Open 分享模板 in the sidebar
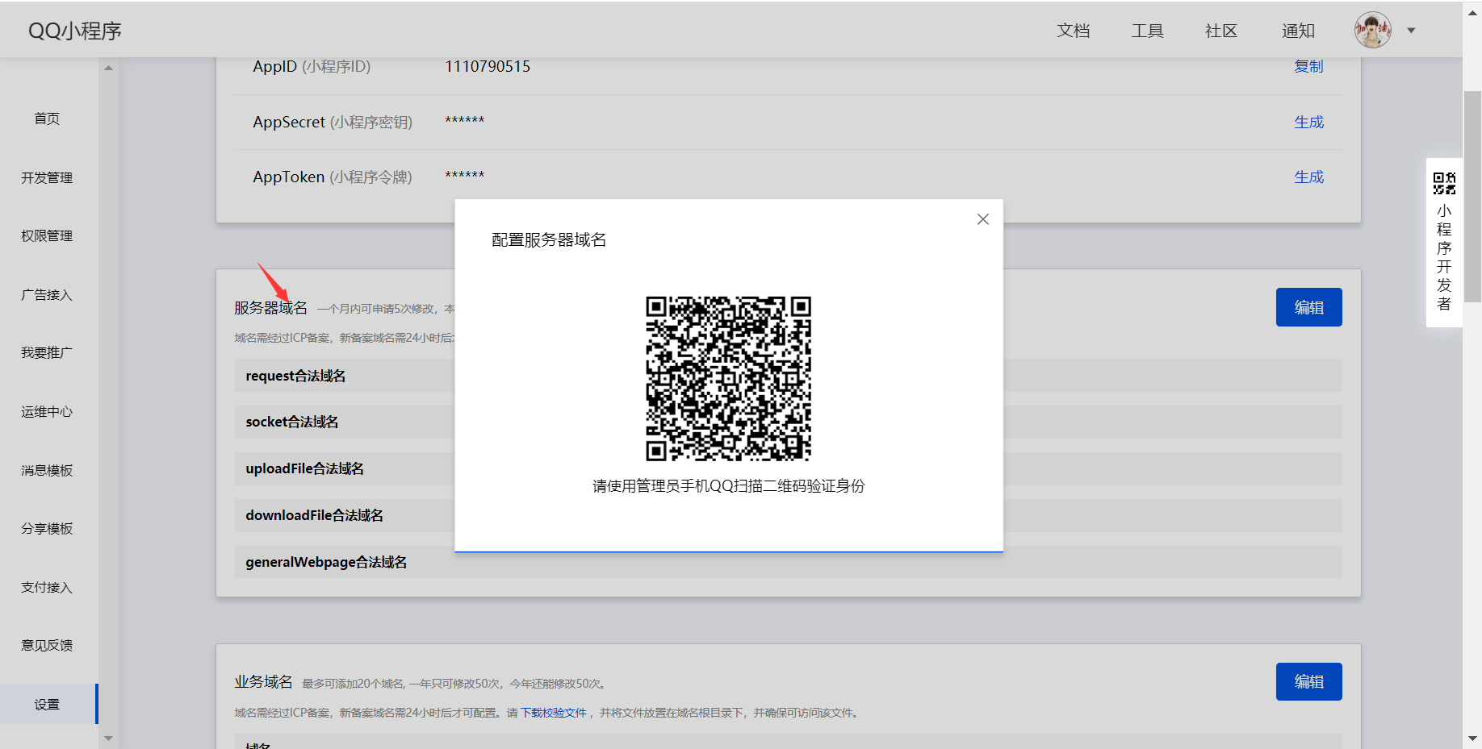This screenshot has height=749, width=1482. 47,528
